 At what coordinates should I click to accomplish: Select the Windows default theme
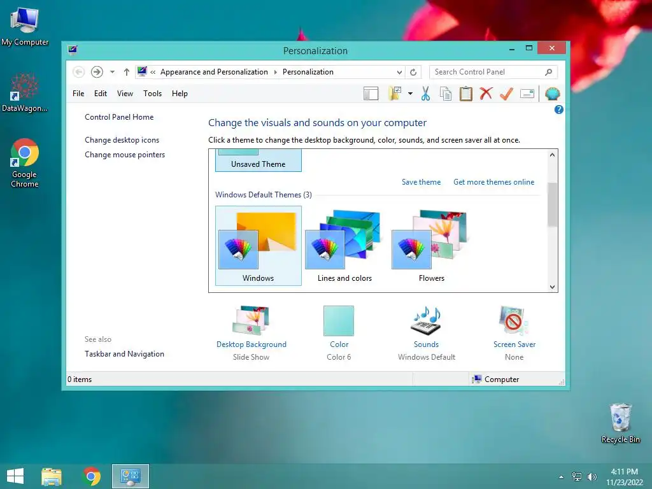[x=259, y=245]
